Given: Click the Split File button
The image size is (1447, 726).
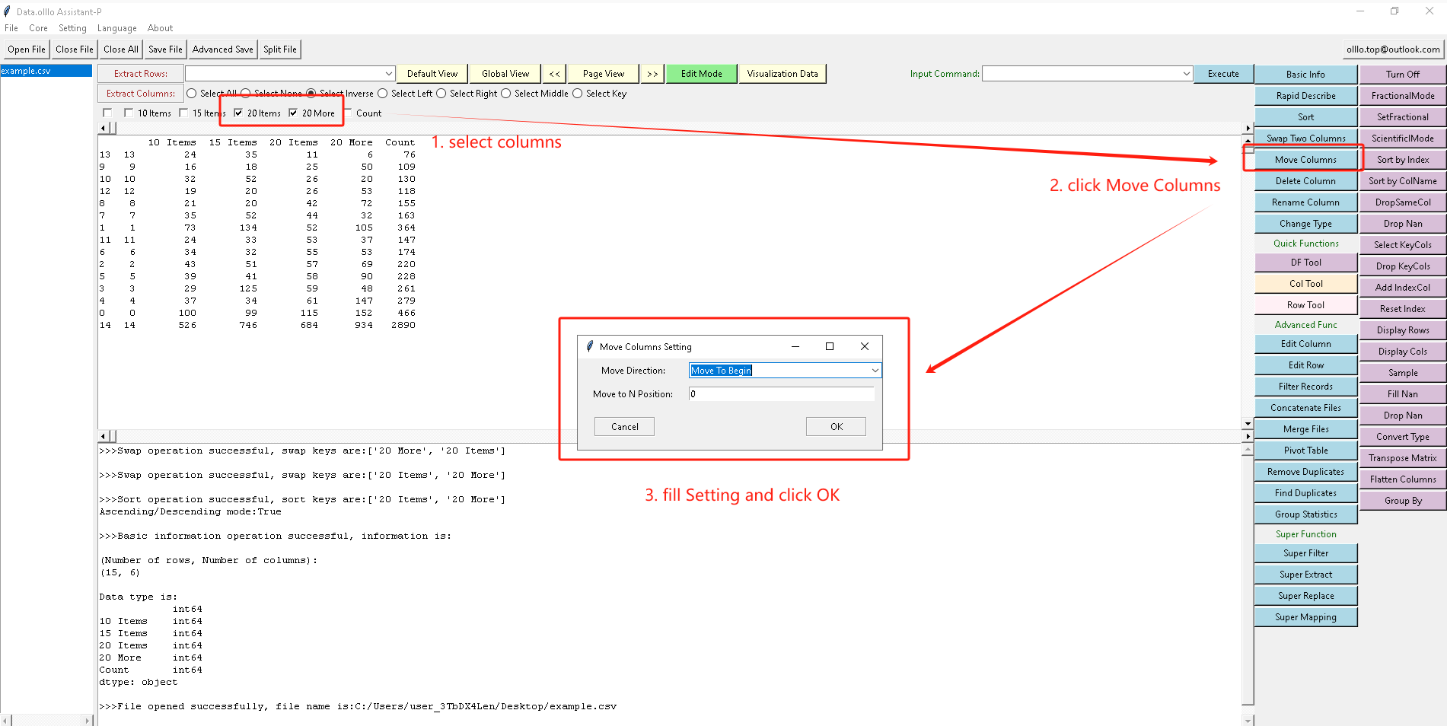Looking at the screenshot, I should pyautogui.click(x=280, y=49).
